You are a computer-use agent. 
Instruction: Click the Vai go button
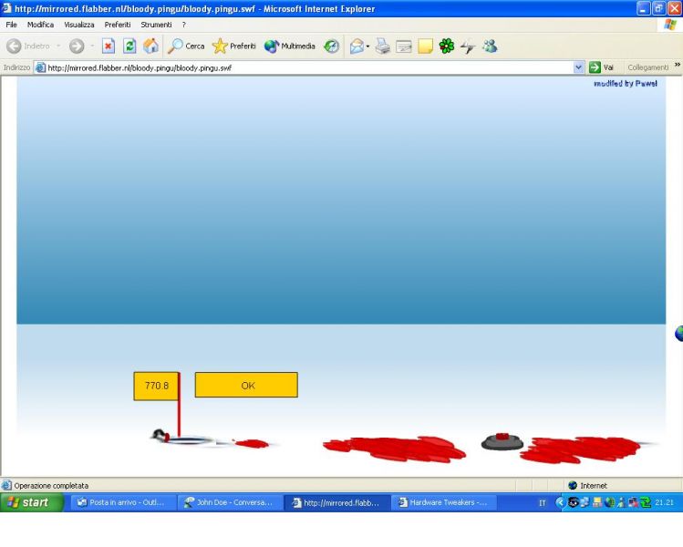pos(602,67)
